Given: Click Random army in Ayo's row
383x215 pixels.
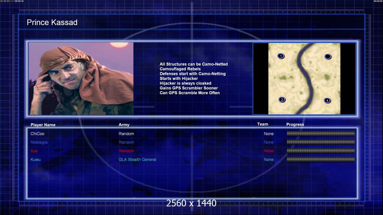Looking at the screenshot, I should click(126, 151).
